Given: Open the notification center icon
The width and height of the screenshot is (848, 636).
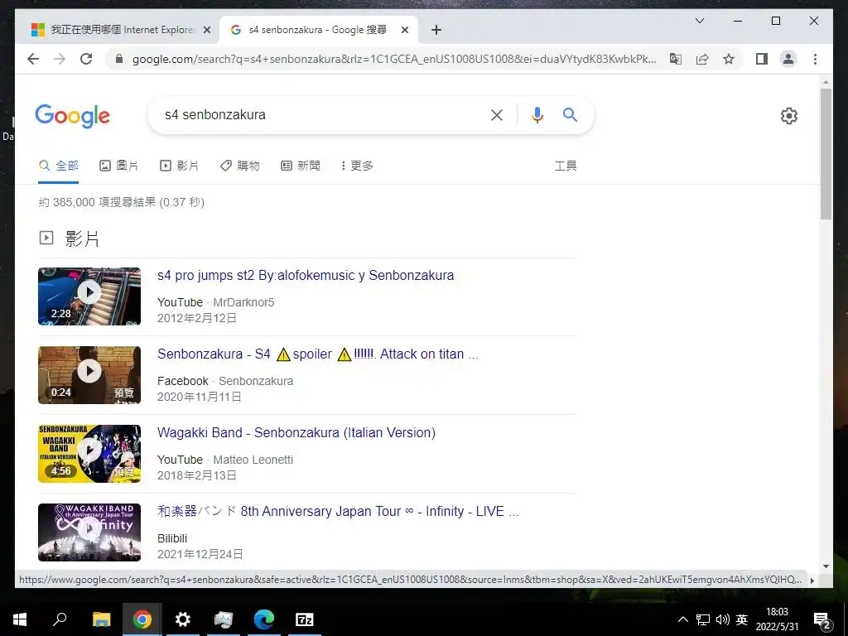Looking at the screenshot, I should click(822, 620).
